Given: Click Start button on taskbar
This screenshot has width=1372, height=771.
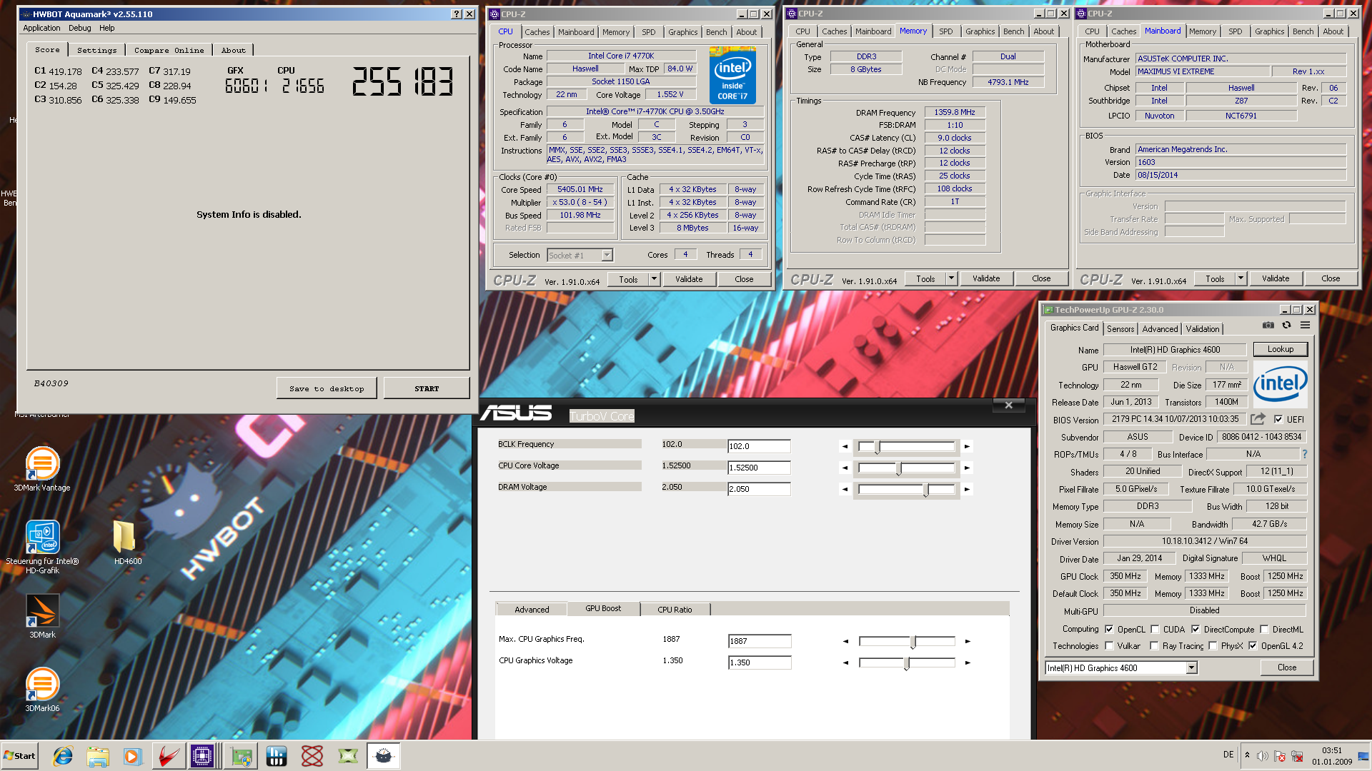Looking at the screenshot, I should click(20, 756).
